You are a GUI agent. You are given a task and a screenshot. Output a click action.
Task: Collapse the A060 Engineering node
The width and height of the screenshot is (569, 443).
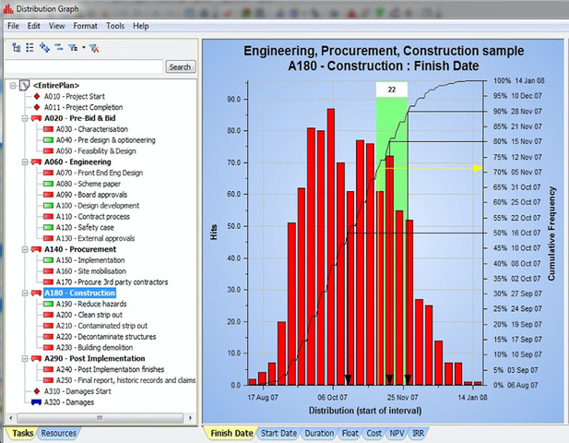tap(25, 162)
